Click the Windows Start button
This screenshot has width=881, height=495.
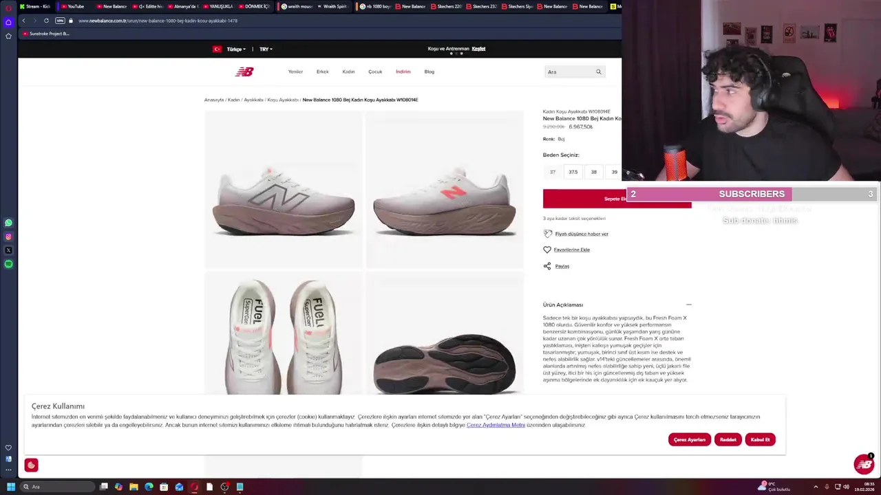(10, 487)
